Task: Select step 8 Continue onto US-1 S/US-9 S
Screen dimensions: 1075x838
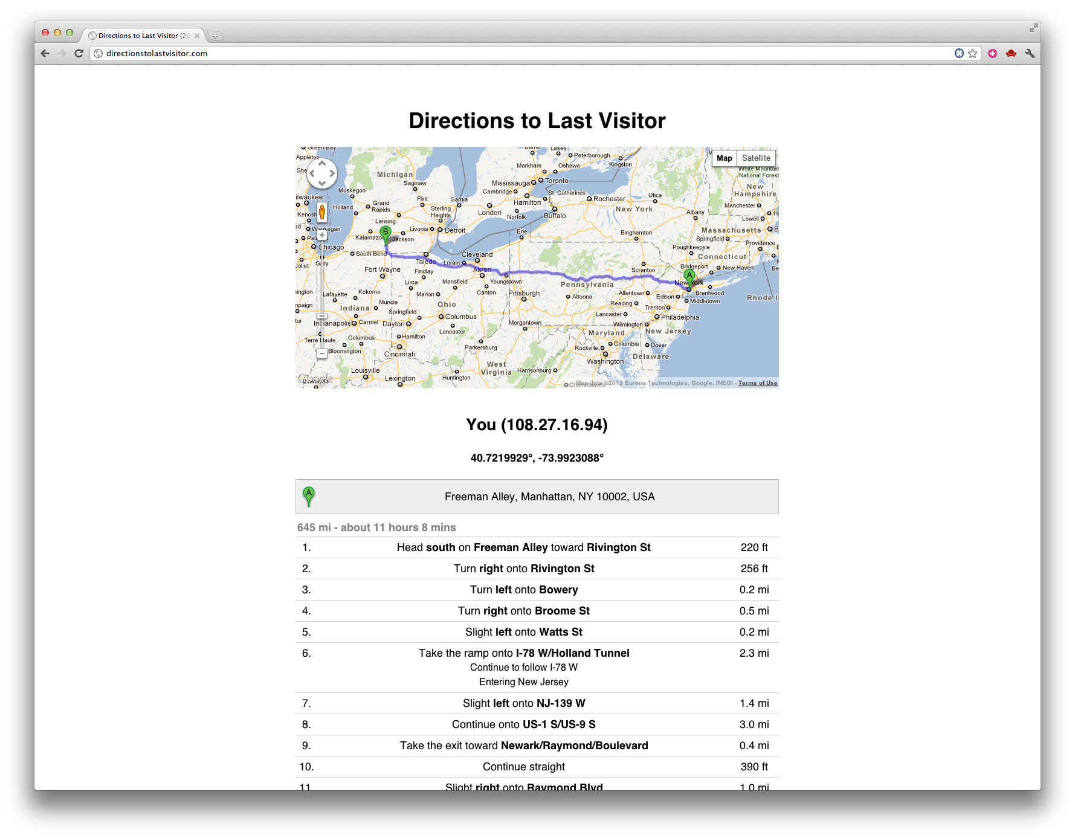Action: [x=537, y=724]
